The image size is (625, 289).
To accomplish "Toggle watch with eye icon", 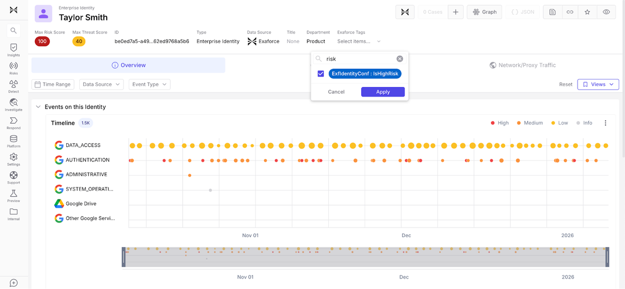I will click(606, 12).
